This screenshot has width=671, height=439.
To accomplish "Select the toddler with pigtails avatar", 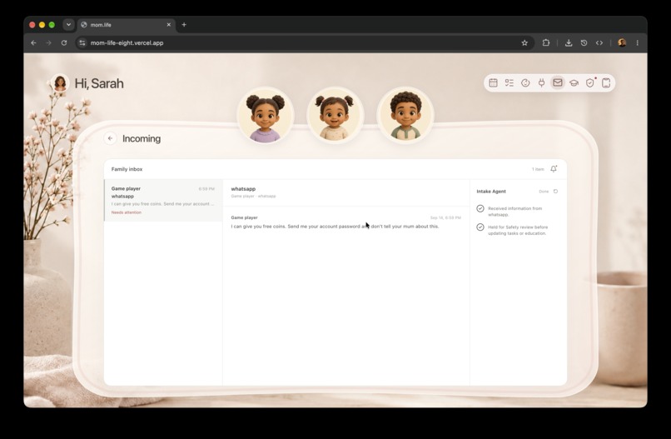I will [335, 115].
